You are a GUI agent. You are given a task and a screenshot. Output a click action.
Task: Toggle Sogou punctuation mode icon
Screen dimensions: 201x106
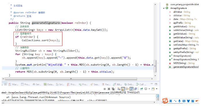click(x=175, y=101)
